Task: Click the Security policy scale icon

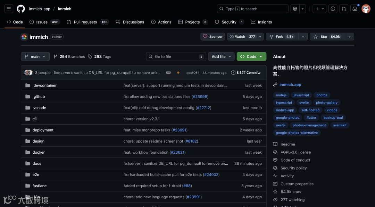Action: click(275, 168)
